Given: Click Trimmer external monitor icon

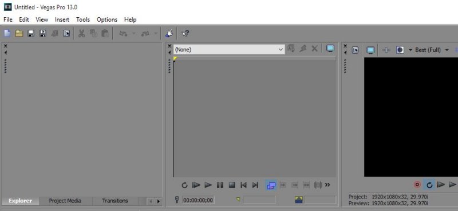Looking at the screenshot, I should click(x=330, y=49).
